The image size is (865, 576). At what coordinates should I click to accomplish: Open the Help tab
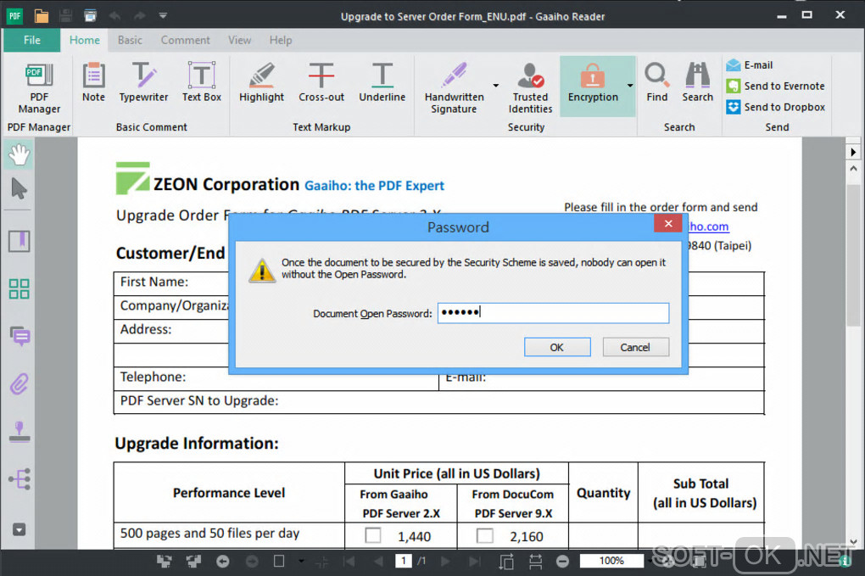click(280, 40)
